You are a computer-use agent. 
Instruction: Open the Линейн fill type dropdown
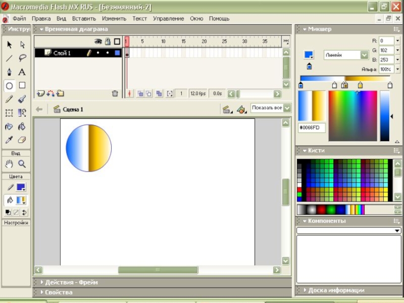[364, 55]
